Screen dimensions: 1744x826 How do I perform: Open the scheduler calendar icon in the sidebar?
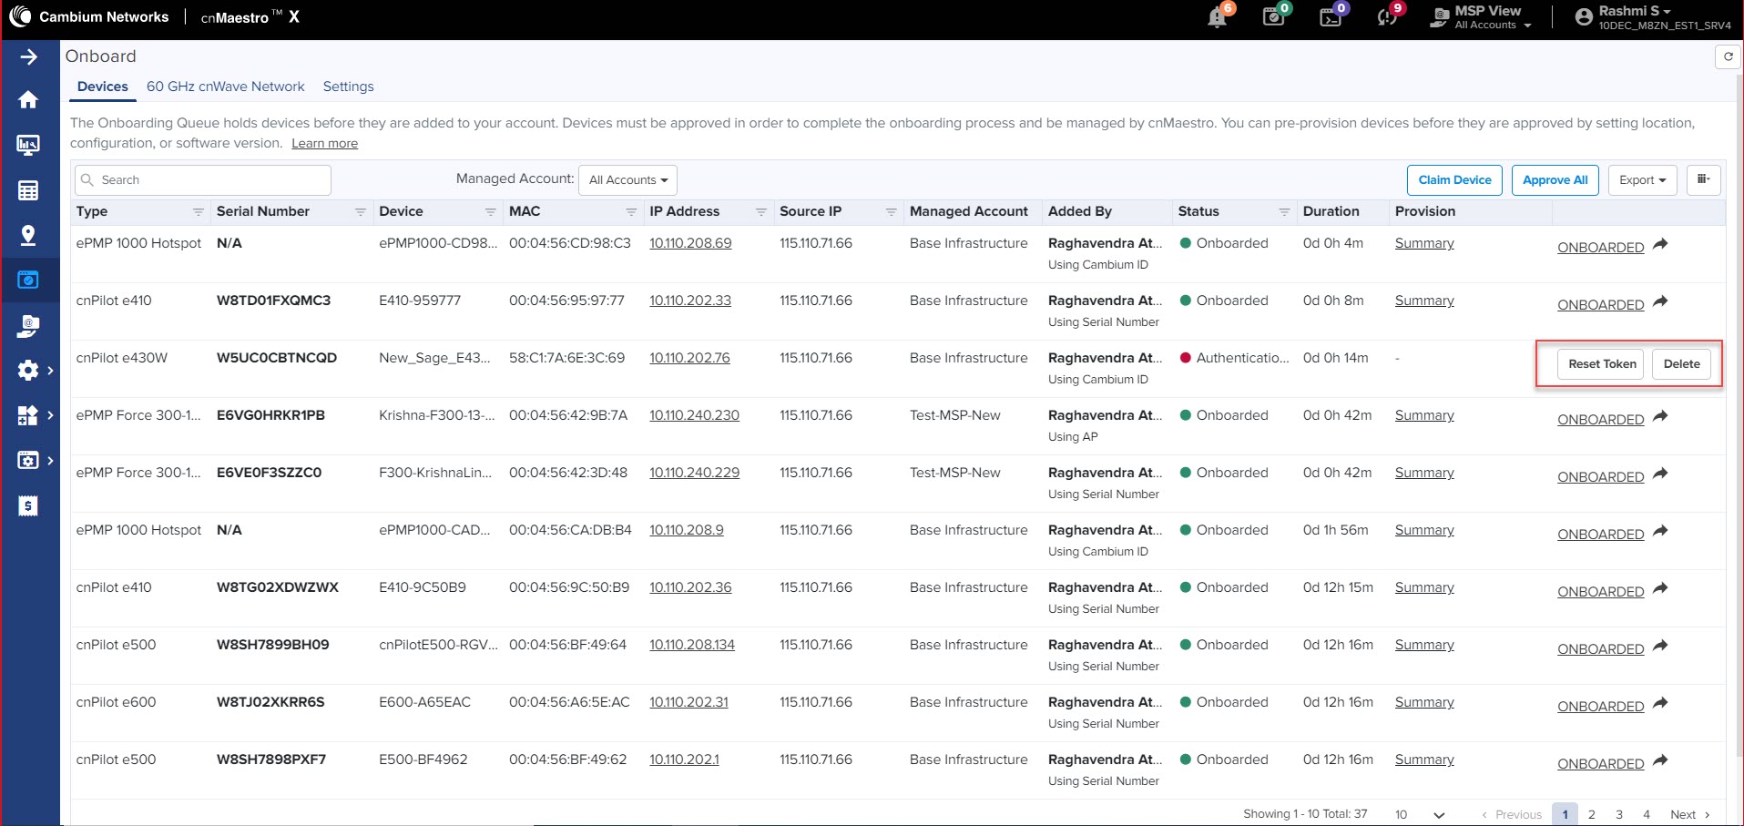point(29,461)
